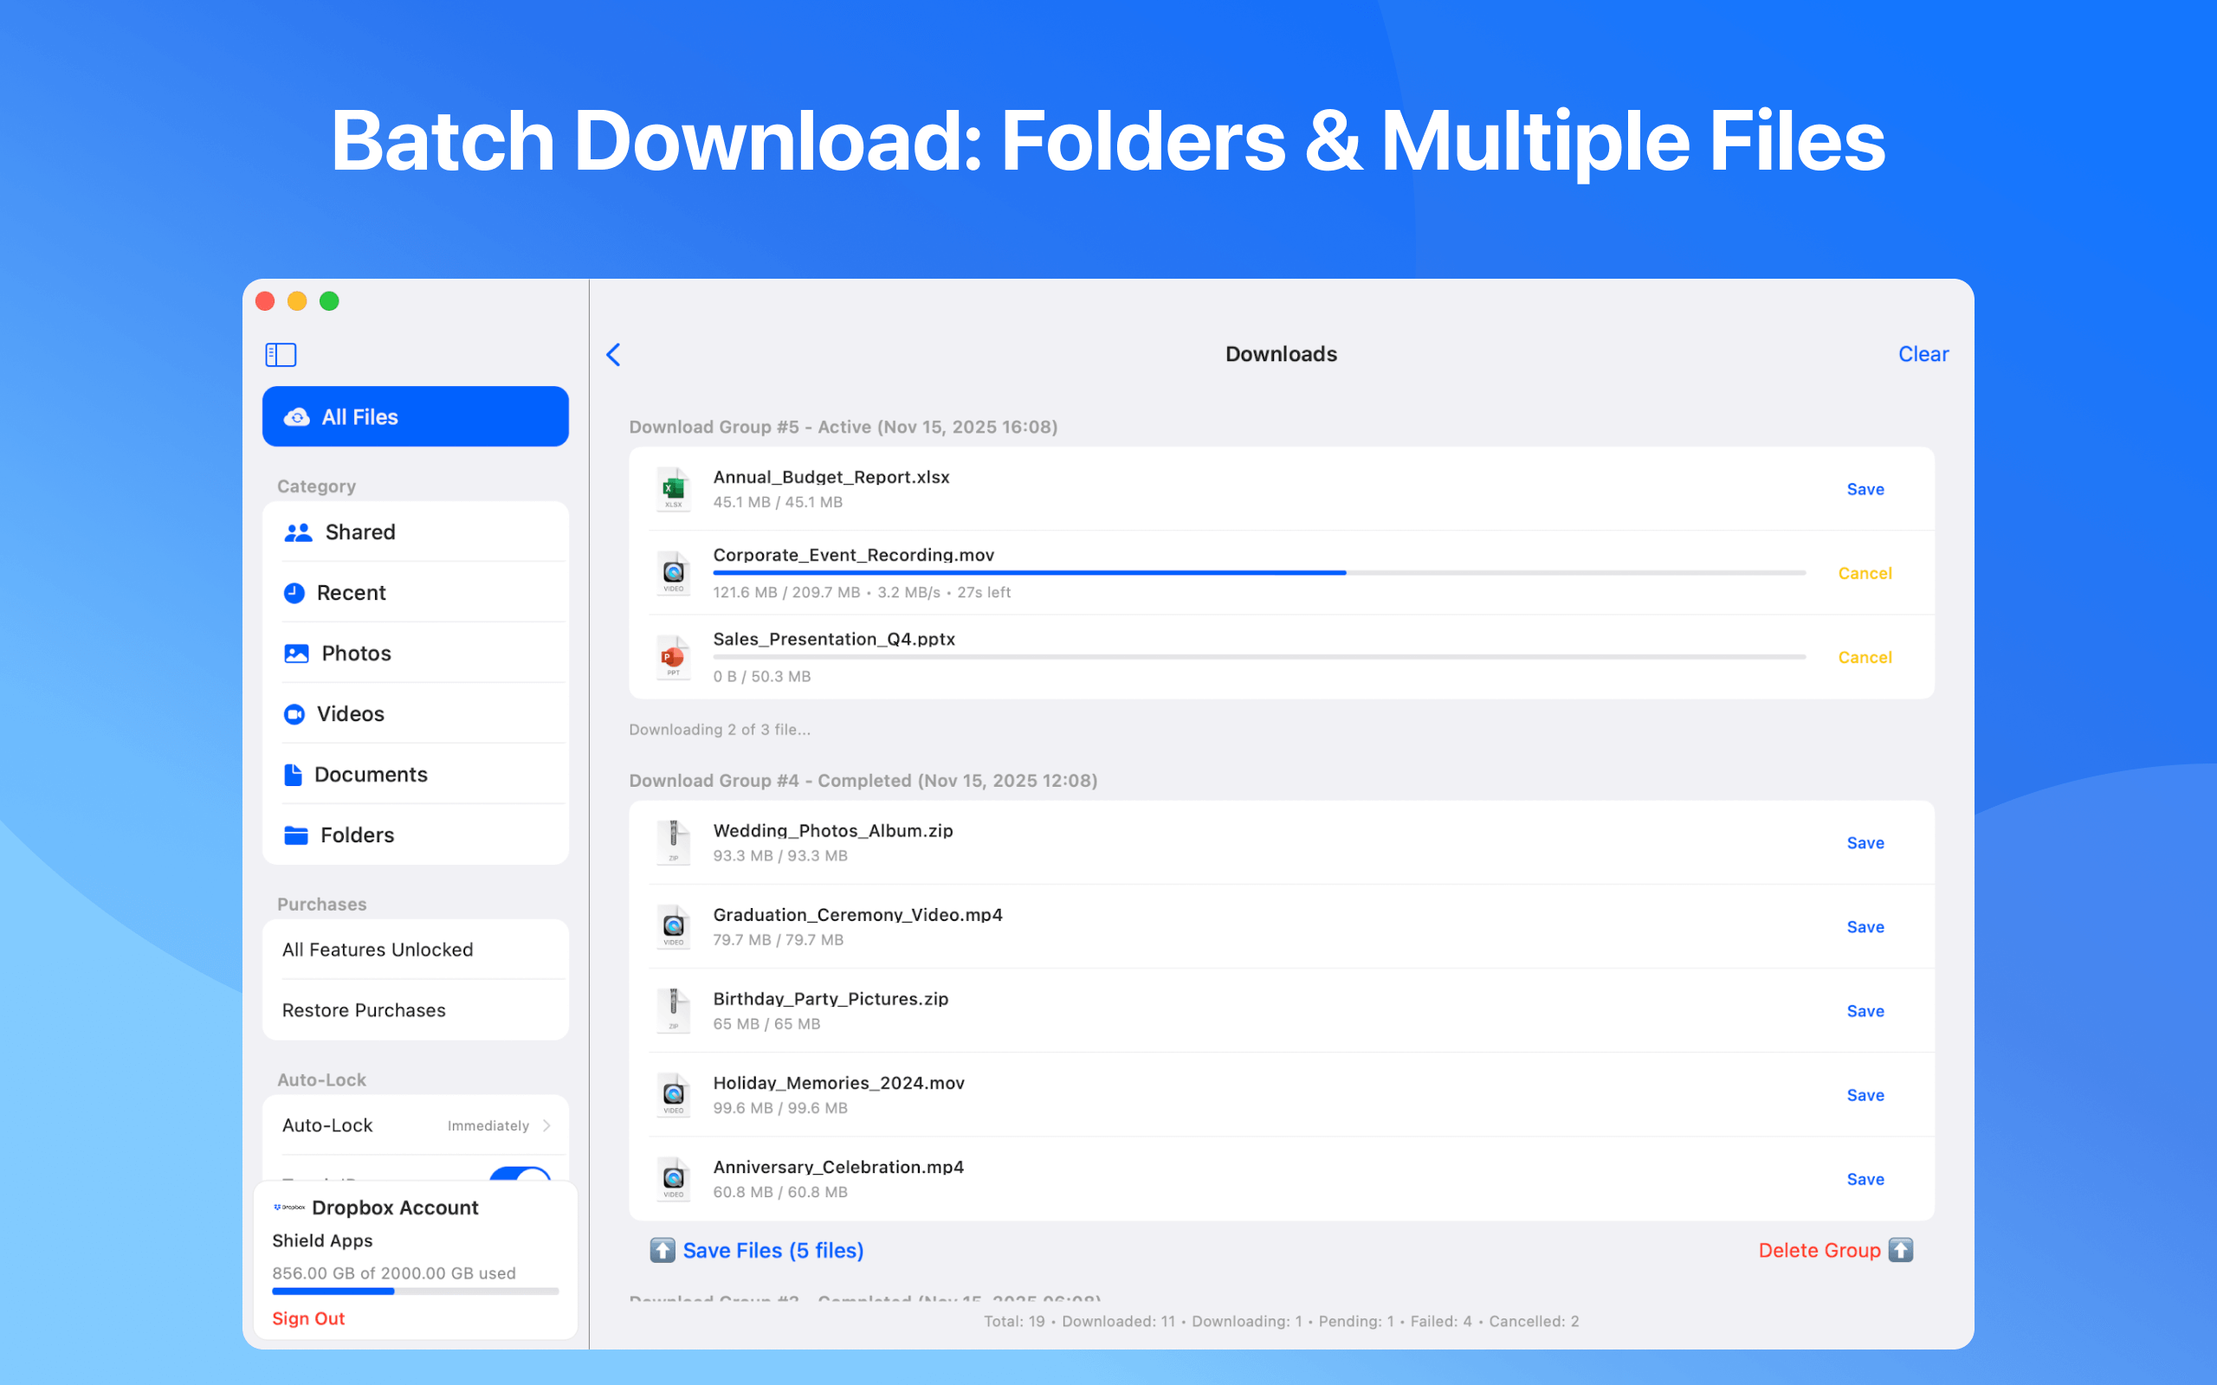This screenshot has height=1385, width=2217.
Task: Click the upload icon beside Delete Group
Action: [1901, 1250]
